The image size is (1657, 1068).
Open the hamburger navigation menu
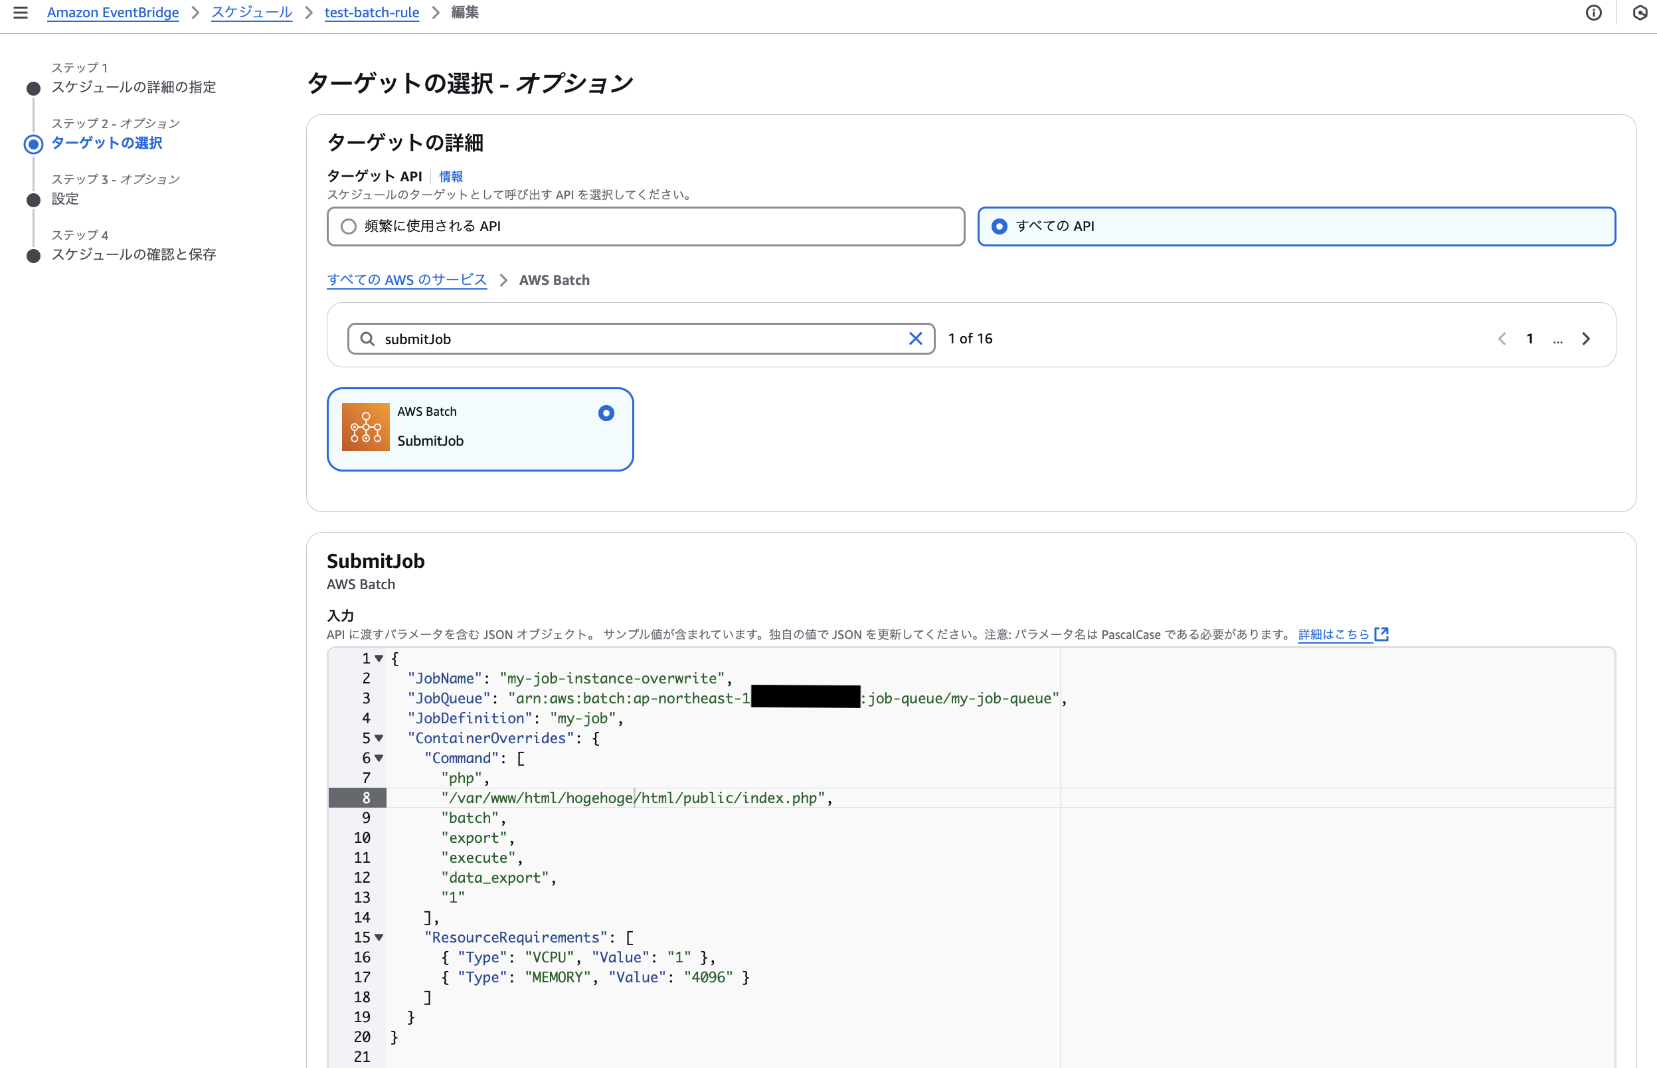tap(21, 13)
